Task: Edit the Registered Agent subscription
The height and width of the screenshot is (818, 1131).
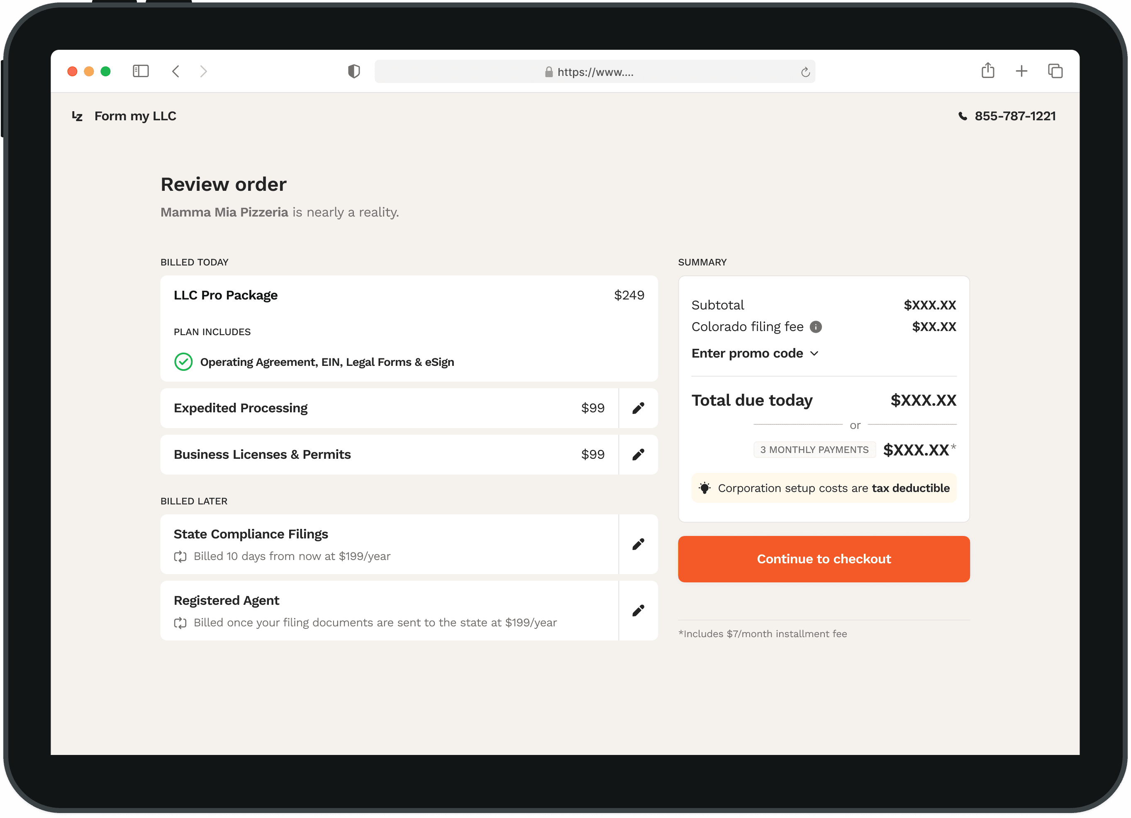Action: (638, 611)
